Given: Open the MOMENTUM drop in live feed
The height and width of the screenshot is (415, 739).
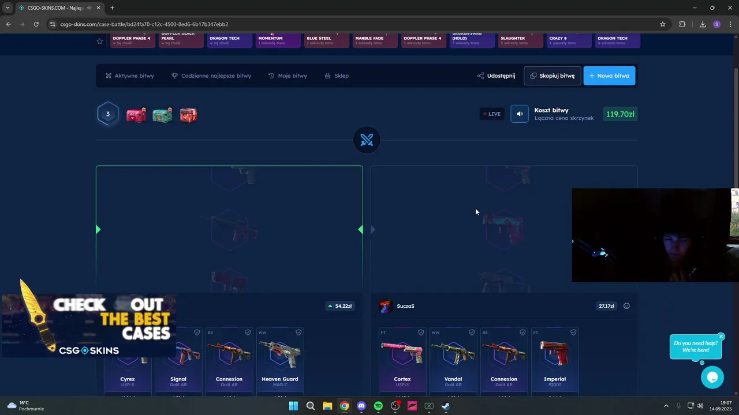Looking at the screenshot, I should [x=279, y=40].
